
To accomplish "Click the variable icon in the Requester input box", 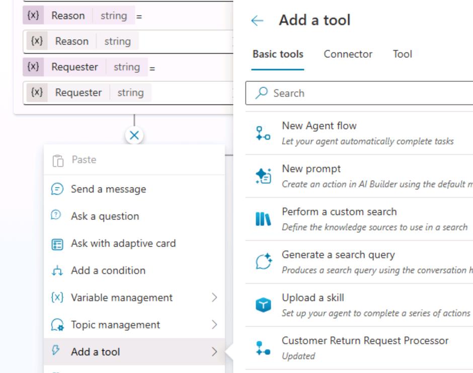I will [37, 92].
